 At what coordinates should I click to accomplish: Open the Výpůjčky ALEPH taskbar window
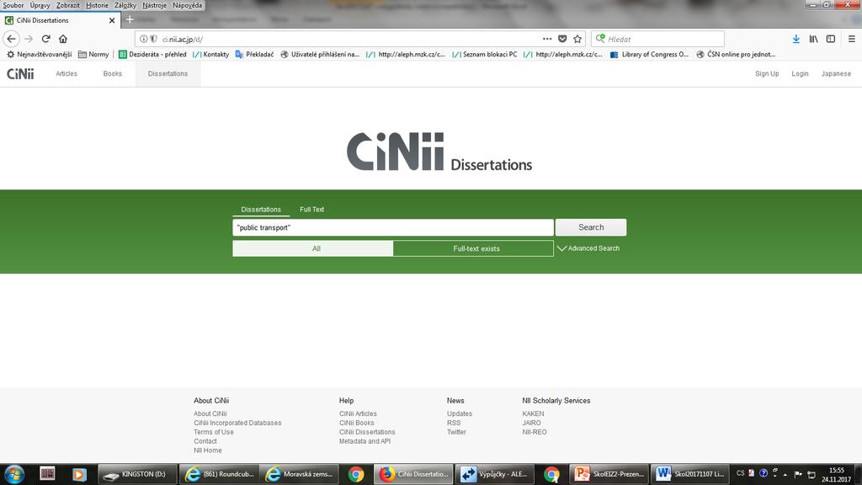pyautogui.click(x=494, y=474)
